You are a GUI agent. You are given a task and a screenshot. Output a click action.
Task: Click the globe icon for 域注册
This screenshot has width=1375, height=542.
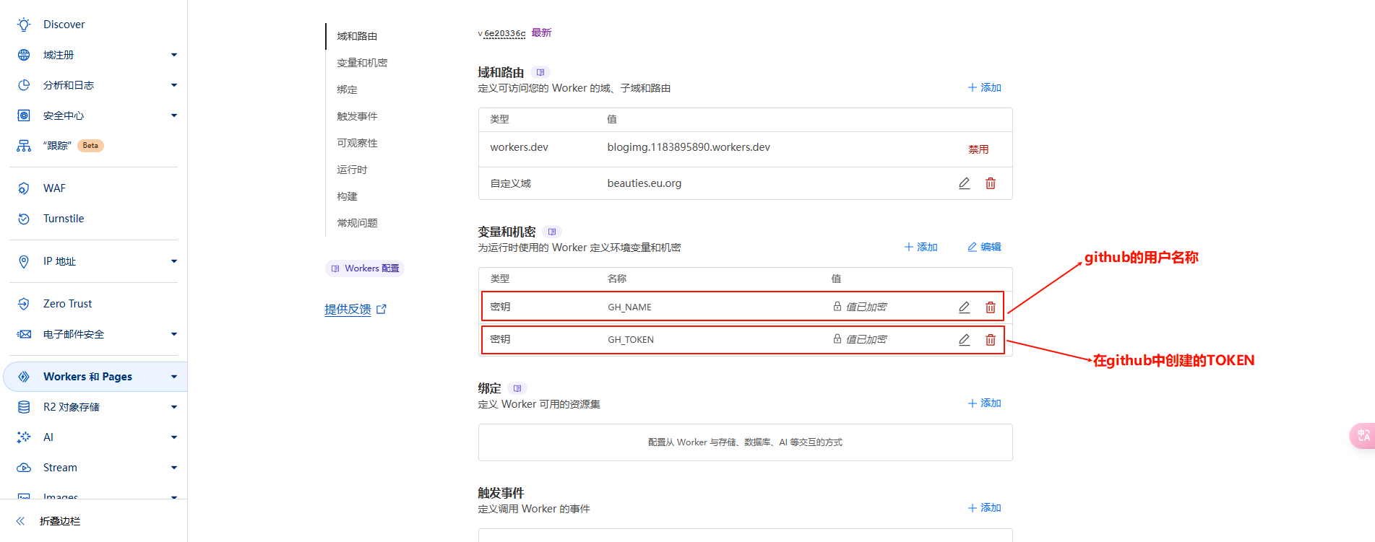pyautogui.click(x=24, y=55)
